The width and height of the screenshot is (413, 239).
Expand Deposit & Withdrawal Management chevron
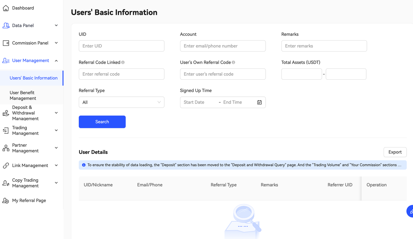[56, 113]
